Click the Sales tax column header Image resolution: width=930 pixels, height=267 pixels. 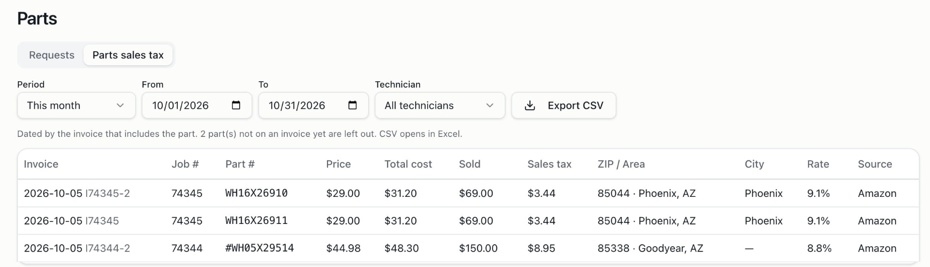549,164
